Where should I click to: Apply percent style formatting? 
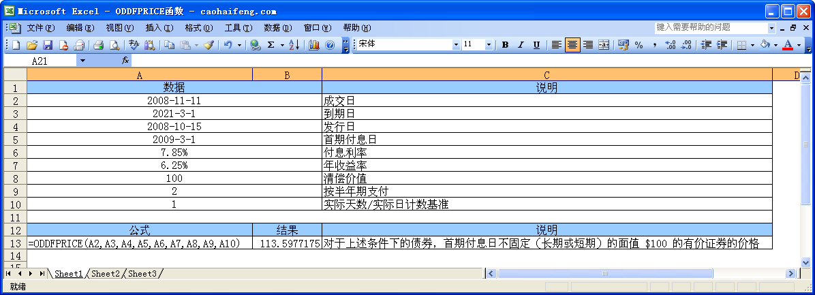click(x=639, y=45)
